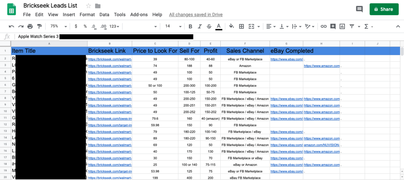404x180 pixels.
Task: Open the View menu
Action: coord(53,15)
